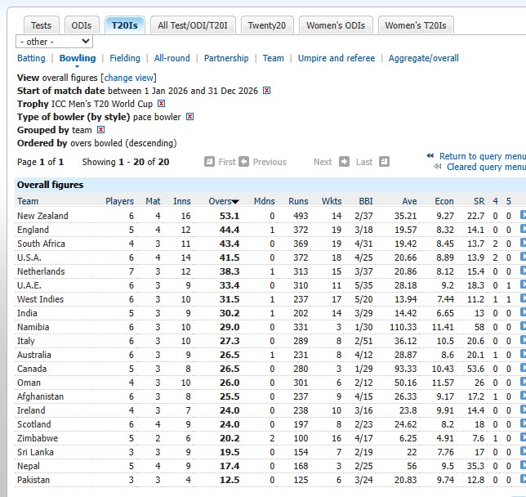Screen dimensions: 526x497
Task: Switch to the Women's T20Is tab
Action: point(416,25)
